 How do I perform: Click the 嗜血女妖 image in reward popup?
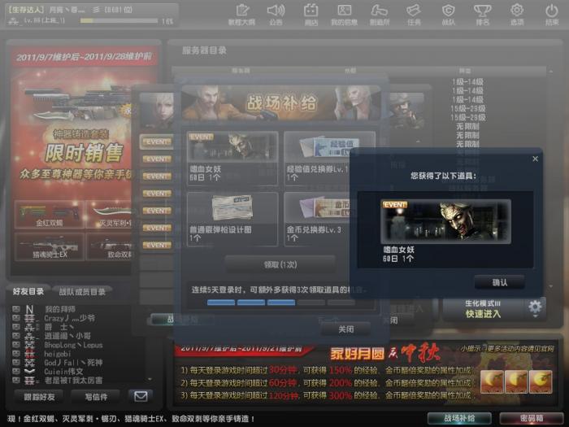tap(445, 221)
